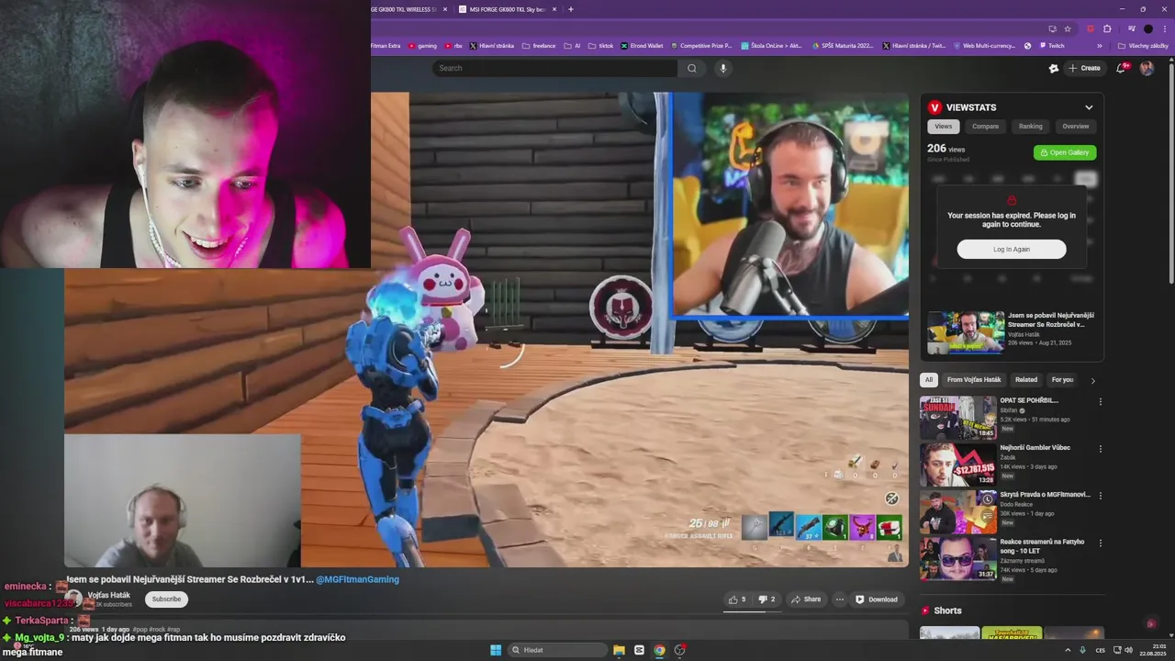The height and width of the screenshot is (661, 1175).
Task: Select the All filter chip
Action: 929,379
